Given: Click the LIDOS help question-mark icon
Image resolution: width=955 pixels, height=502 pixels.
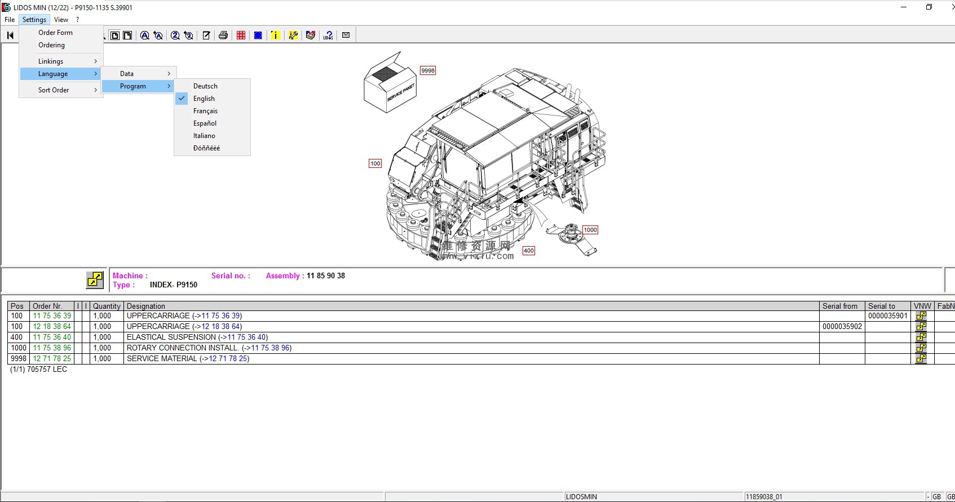Looking at the screenshot, I should [x=329, y=35].
